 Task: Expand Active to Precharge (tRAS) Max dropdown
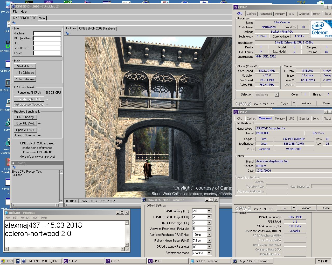209,235
